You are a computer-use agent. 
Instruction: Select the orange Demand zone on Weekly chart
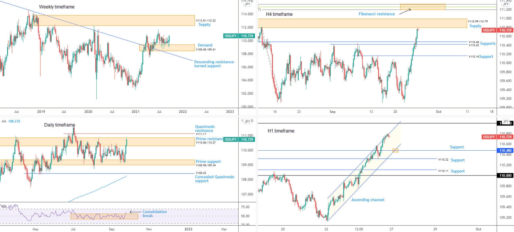(x=167, y=48)
